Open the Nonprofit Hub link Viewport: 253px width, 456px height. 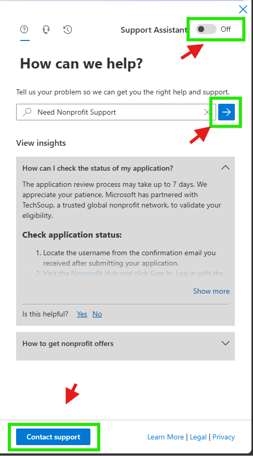click(95, 273)
